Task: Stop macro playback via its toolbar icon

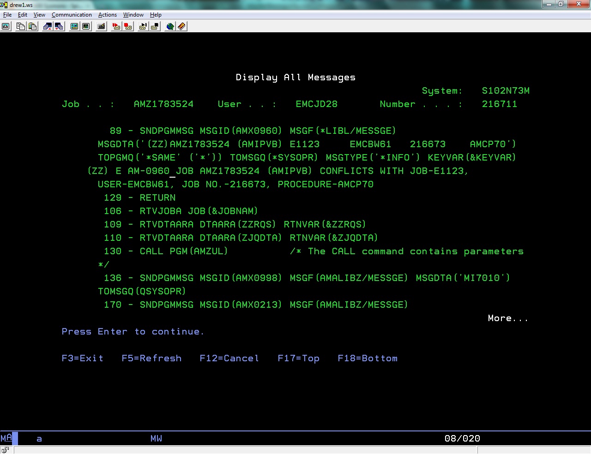Action: pos(155,26)
